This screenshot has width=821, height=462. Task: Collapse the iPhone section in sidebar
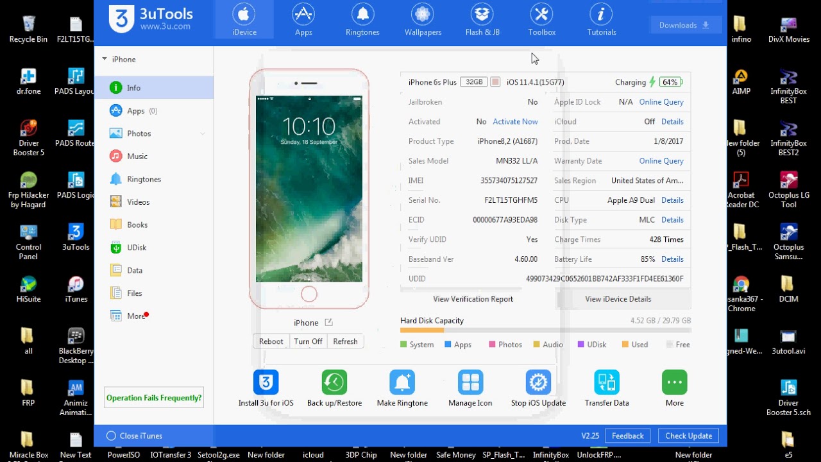[x=104, y=59]
